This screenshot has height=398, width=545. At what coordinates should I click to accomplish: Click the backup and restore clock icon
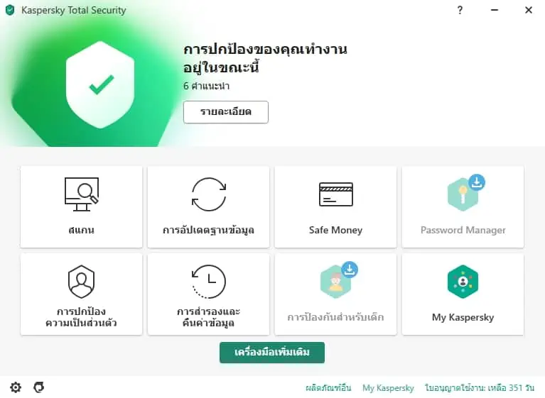(x=208, y=282)
